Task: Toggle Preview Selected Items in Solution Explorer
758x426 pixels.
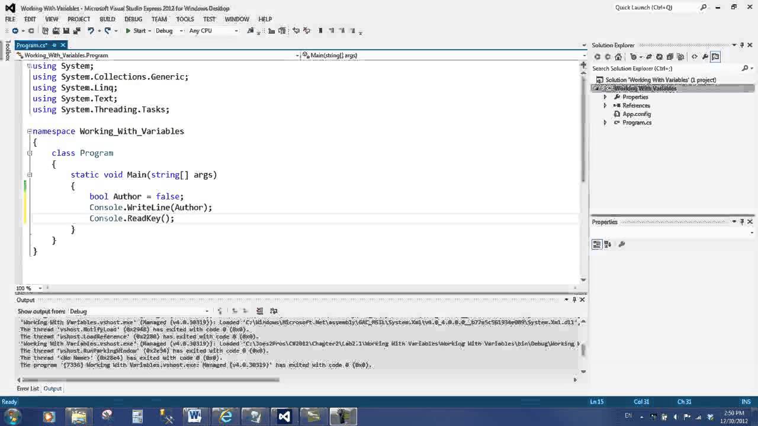Action: (x=715, y=57)
